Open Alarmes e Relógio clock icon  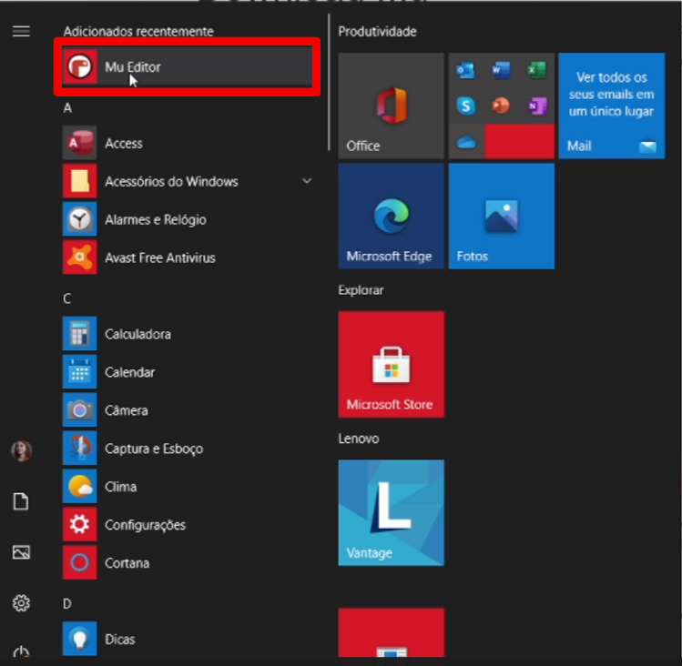tap(79, 219)
